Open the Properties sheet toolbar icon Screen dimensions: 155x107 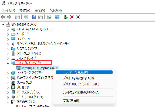click(26, 17)
